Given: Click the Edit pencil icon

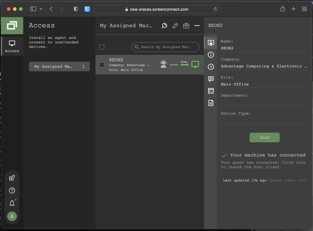Looking at the screenshot, I should [x=175, y=26].
